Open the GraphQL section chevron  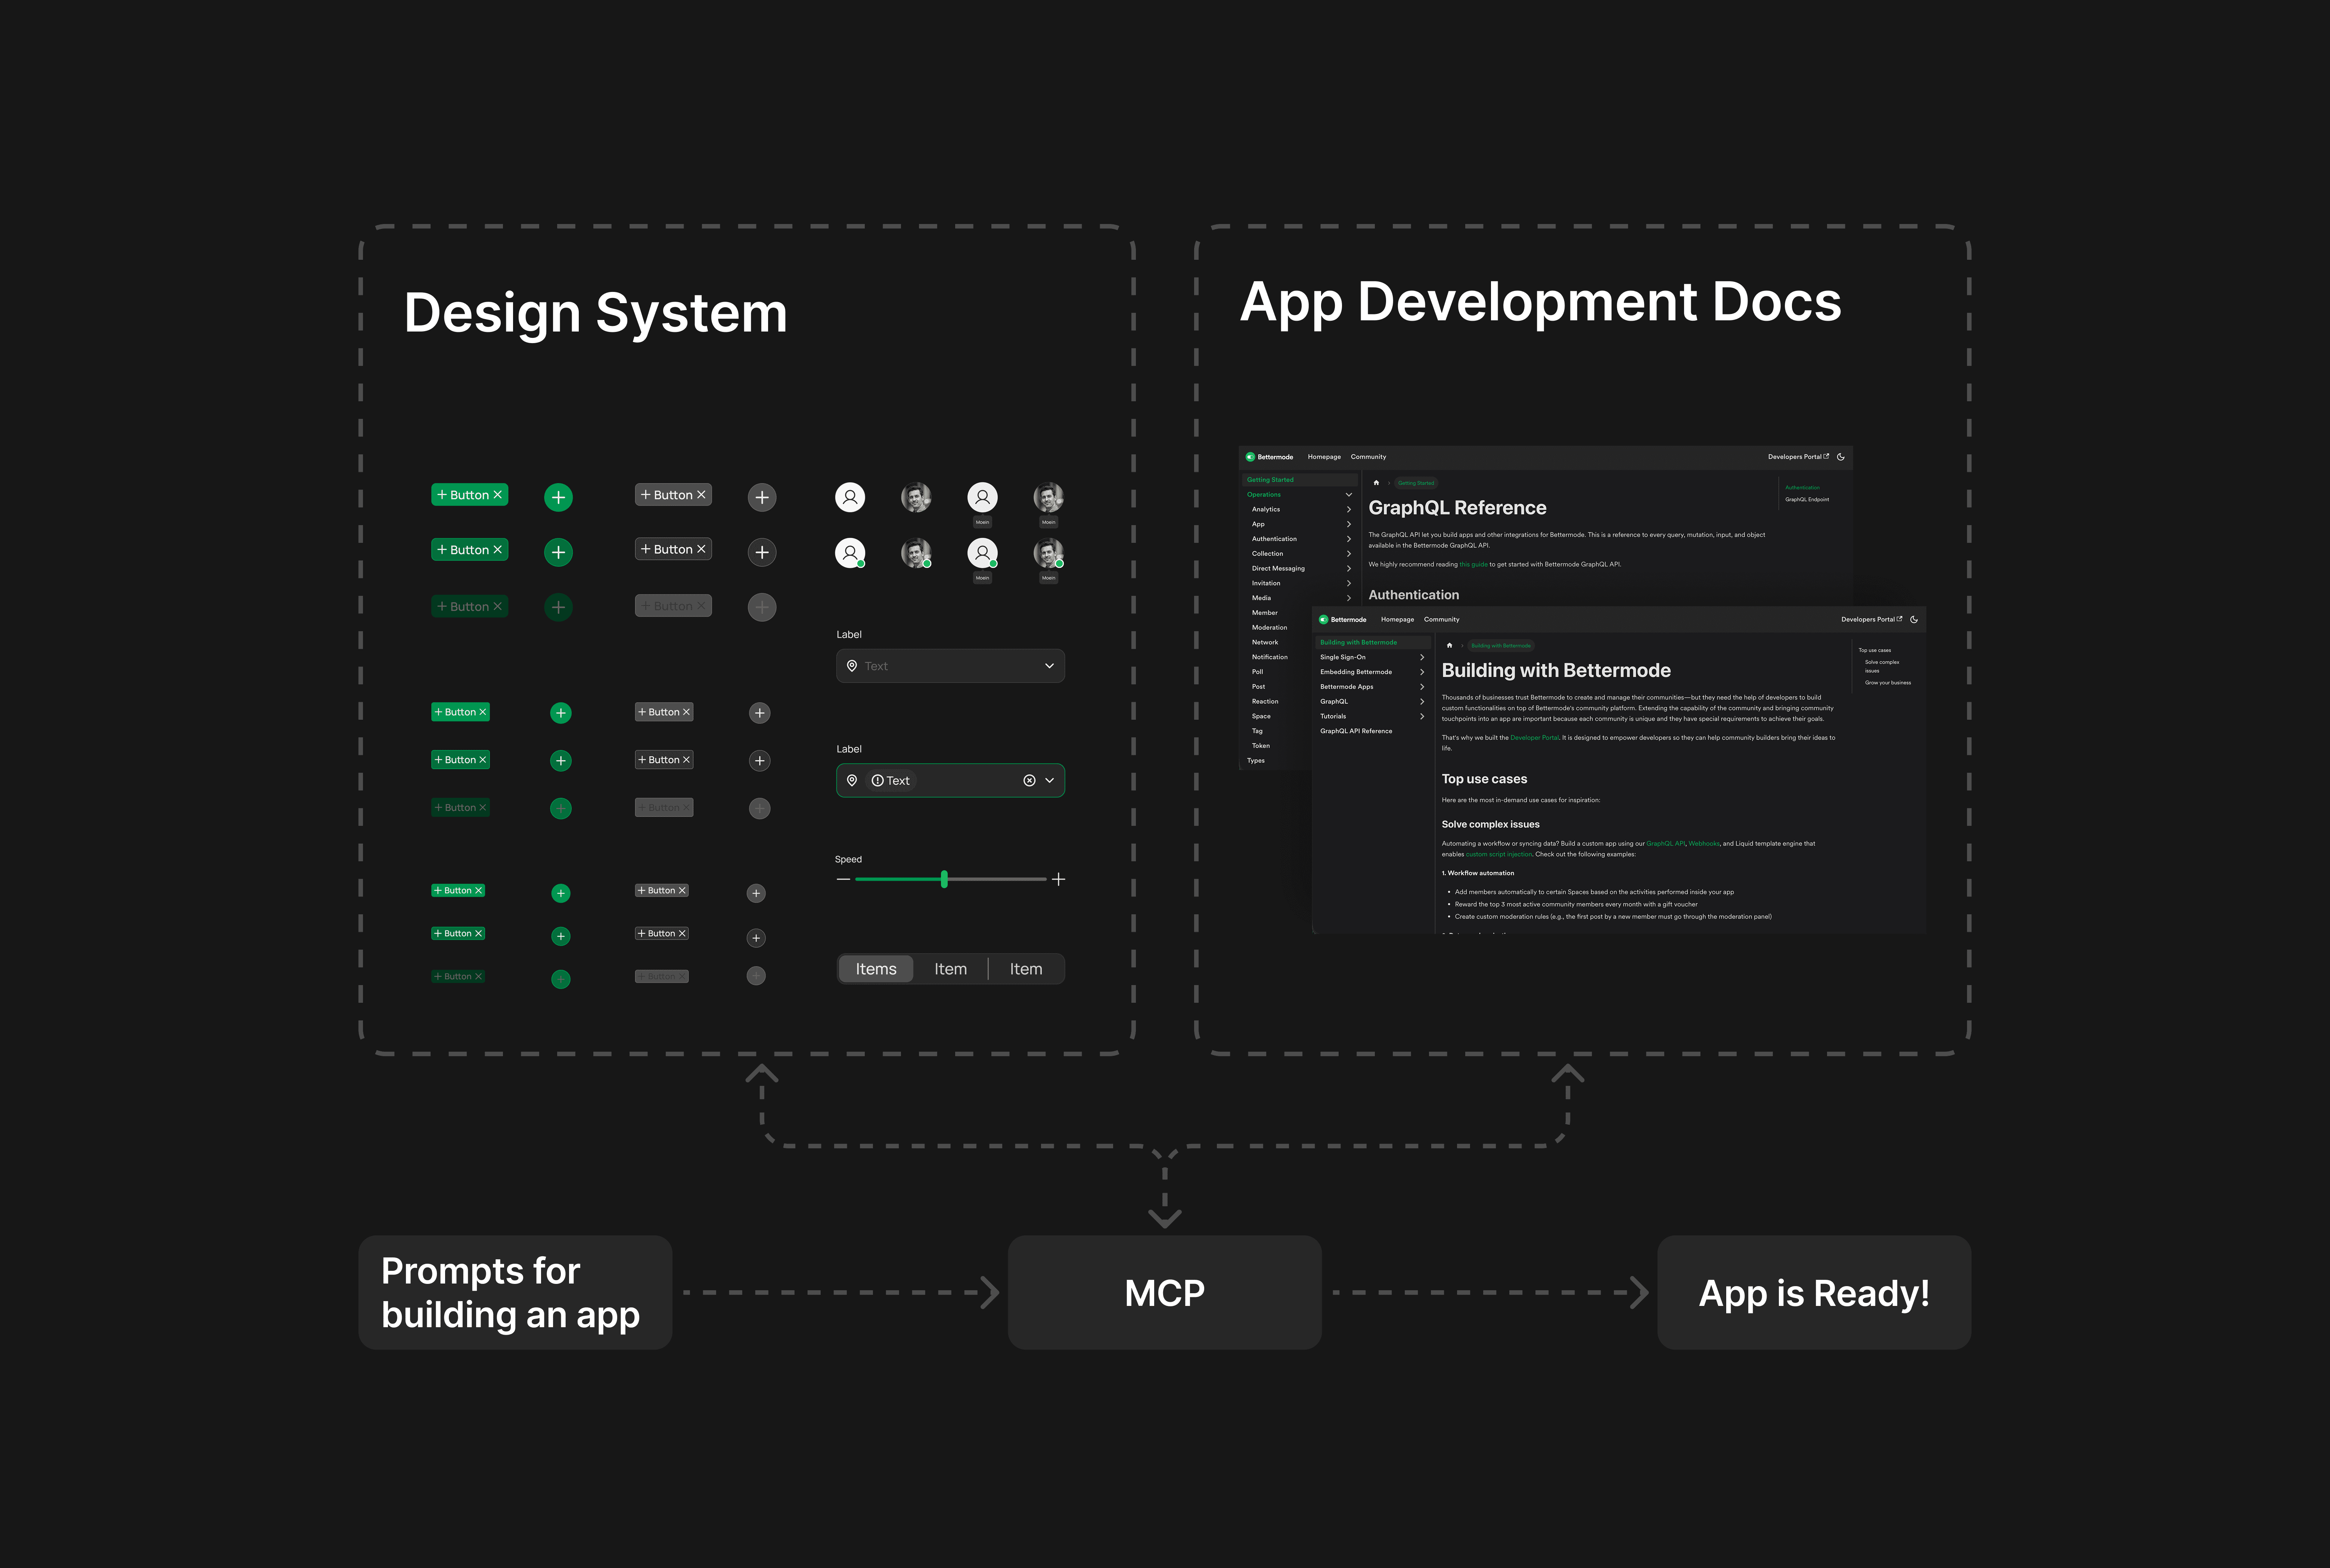1422,701
